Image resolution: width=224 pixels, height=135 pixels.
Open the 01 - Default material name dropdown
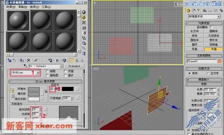(46, 66)
